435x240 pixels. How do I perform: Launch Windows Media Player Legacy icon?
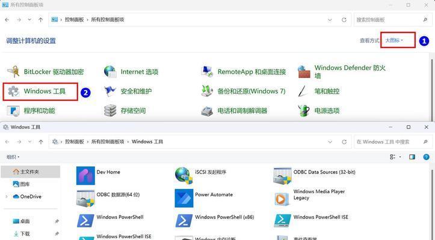click(x=282, y=199)
